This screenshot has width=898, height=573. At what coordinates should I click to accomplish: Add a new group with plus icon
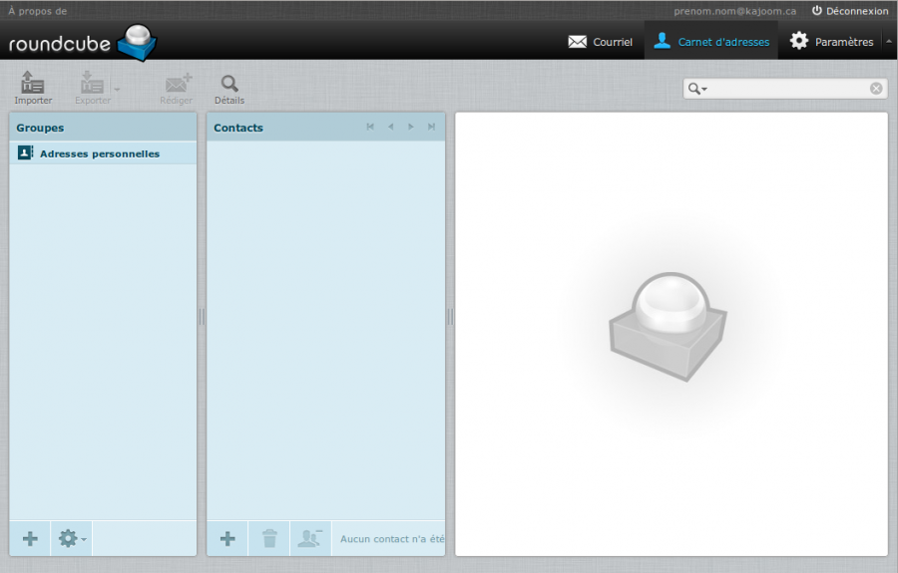pos(30,539)
